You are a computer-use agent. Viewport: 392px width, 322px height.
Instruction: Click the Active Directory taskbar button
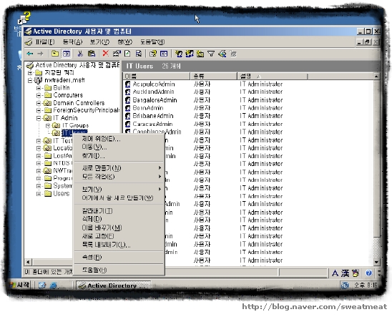tap(112, 286)
